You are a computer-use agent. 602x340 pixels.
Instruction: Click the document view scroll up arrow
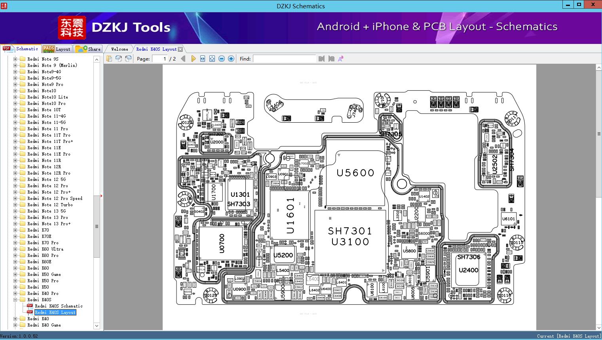[599, 68]
